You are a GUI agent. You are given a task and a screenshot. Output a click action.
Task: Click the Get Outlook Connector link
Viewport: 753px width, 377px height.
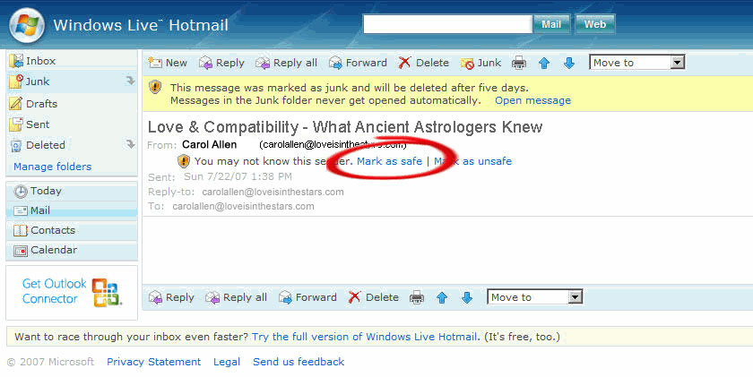pyautogui.click(x=54, y=291)
